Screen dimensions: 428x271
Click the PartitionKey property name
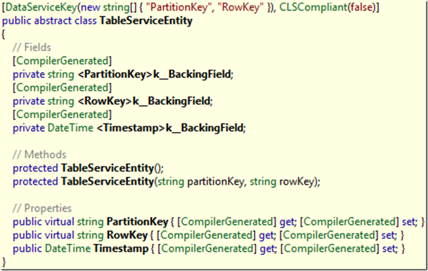(137, 222)
